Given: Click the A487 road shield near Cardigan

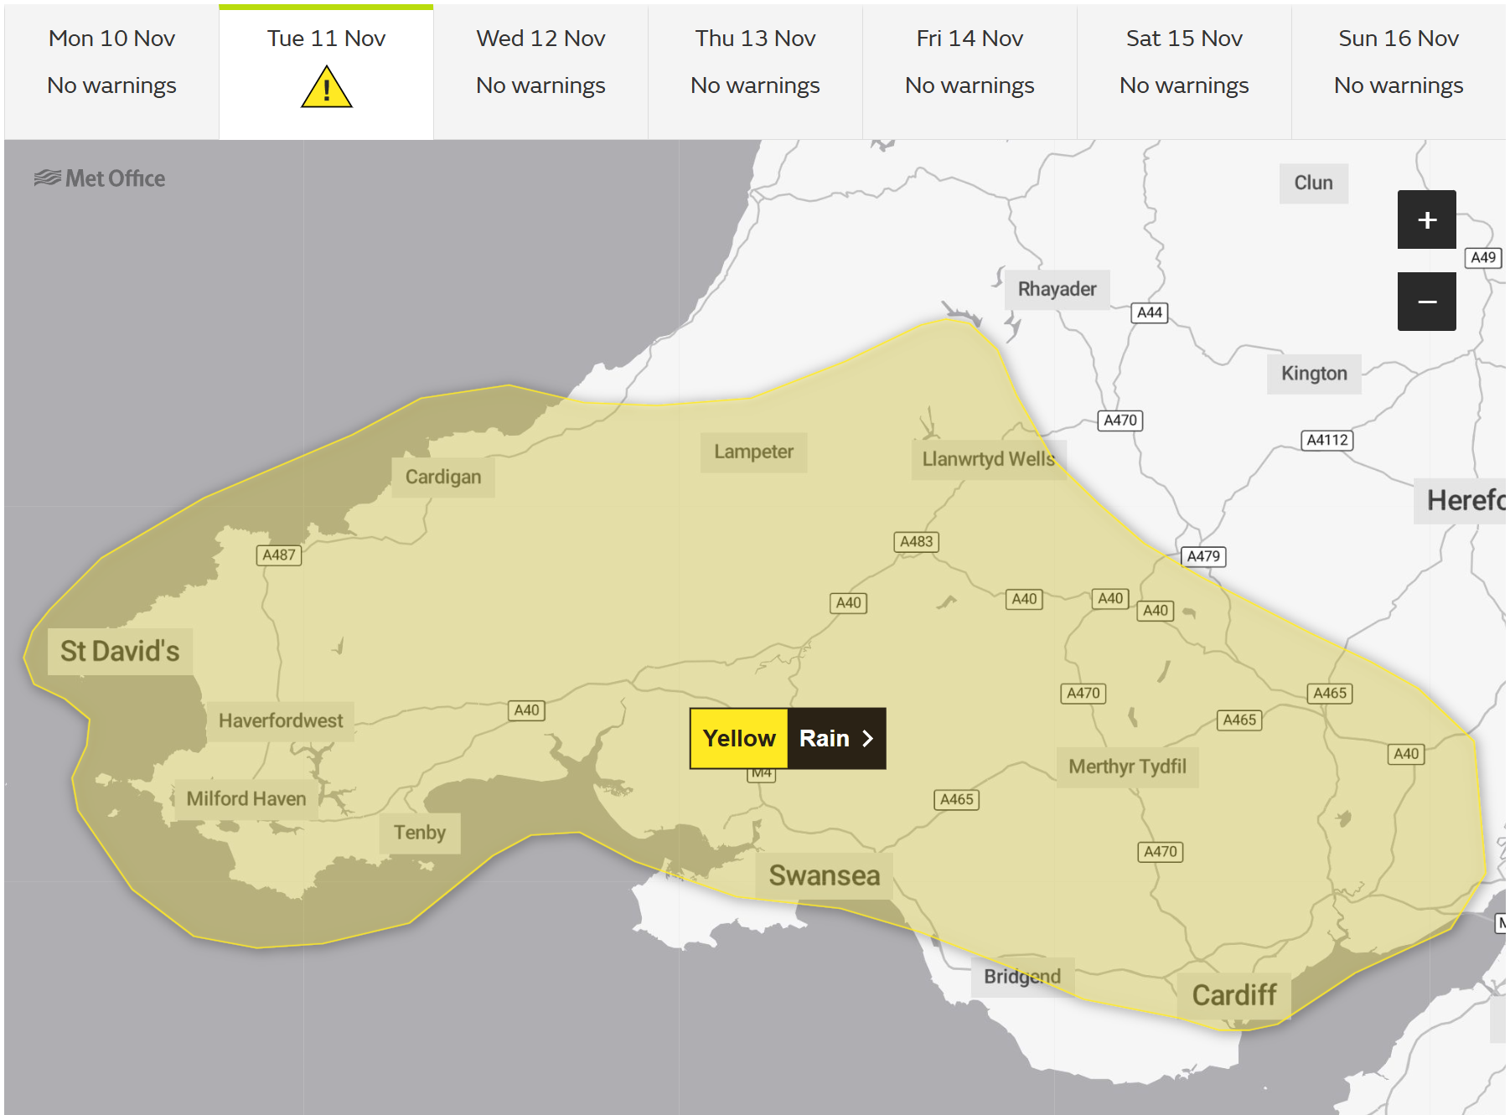Looking at the screenshot, I should (278, 555).
